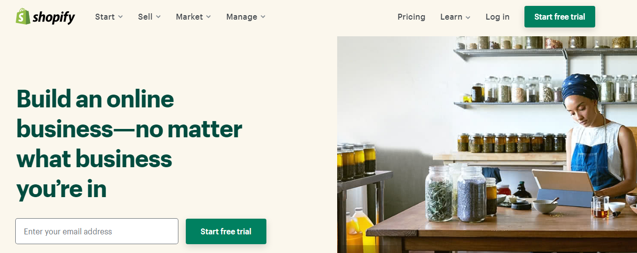
Task: Expand the Manage menu chevron
Action: click(263, 17)
